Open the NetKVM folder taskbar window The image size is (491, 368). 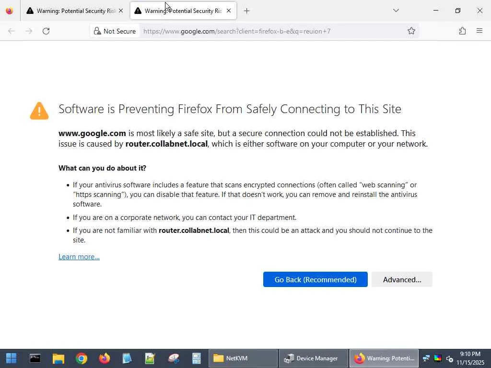(243, 358)
